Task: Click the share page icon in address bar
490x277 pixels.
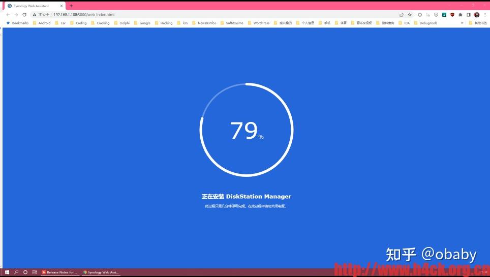Action: tap(402, 15)
